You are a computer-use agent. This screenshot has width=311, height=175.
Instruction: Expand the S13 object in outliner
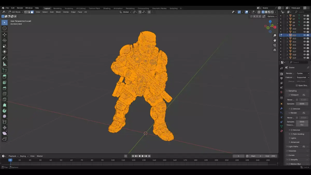pos(287,38)
